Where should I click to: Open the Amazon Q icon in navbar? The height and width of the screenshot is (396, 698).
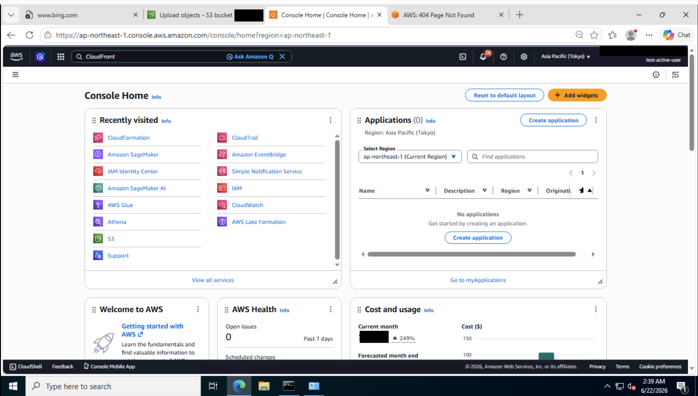pos(40,56)
